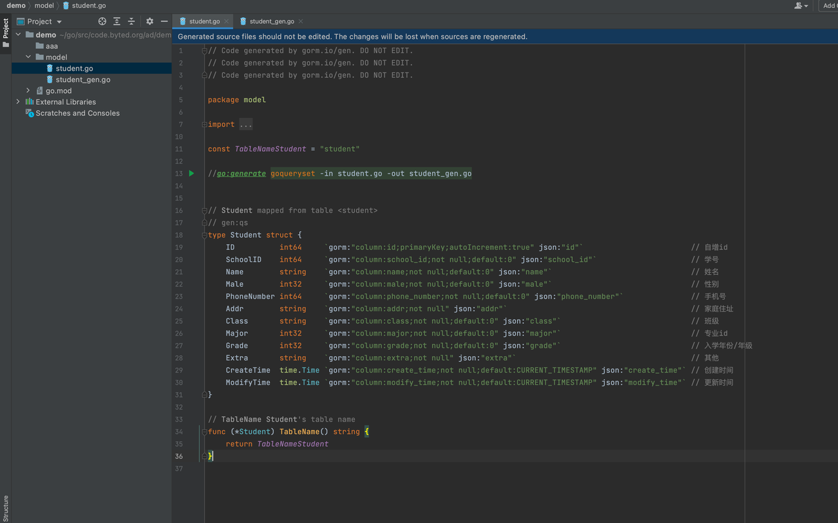The width and height of the screenshot is (838, 523).
Task: Click the Expand All icon in Project toolbar
Action: click(x=117, y=21)
